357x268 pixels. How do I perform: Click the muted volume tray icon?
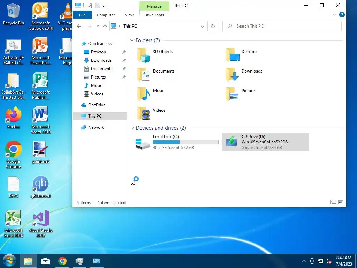(x=328, y=261)
